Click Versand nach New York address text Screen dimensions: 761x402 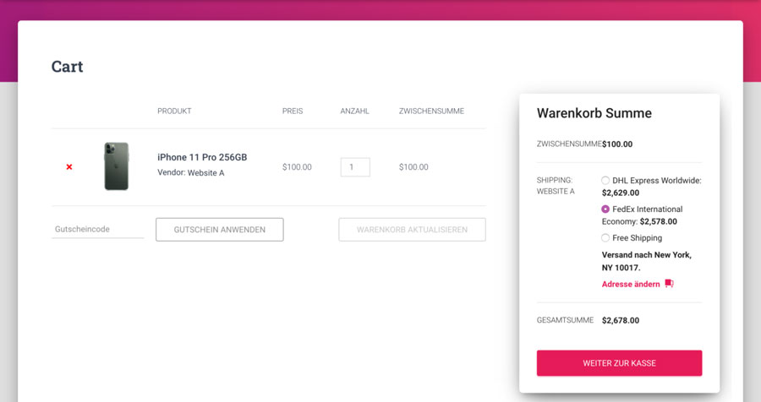[x=647, y=261]
